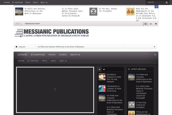The height and width of the screenshot is (115, 172).
Task: Click the Sizzlin' flame icon
Action: [16, 47]
